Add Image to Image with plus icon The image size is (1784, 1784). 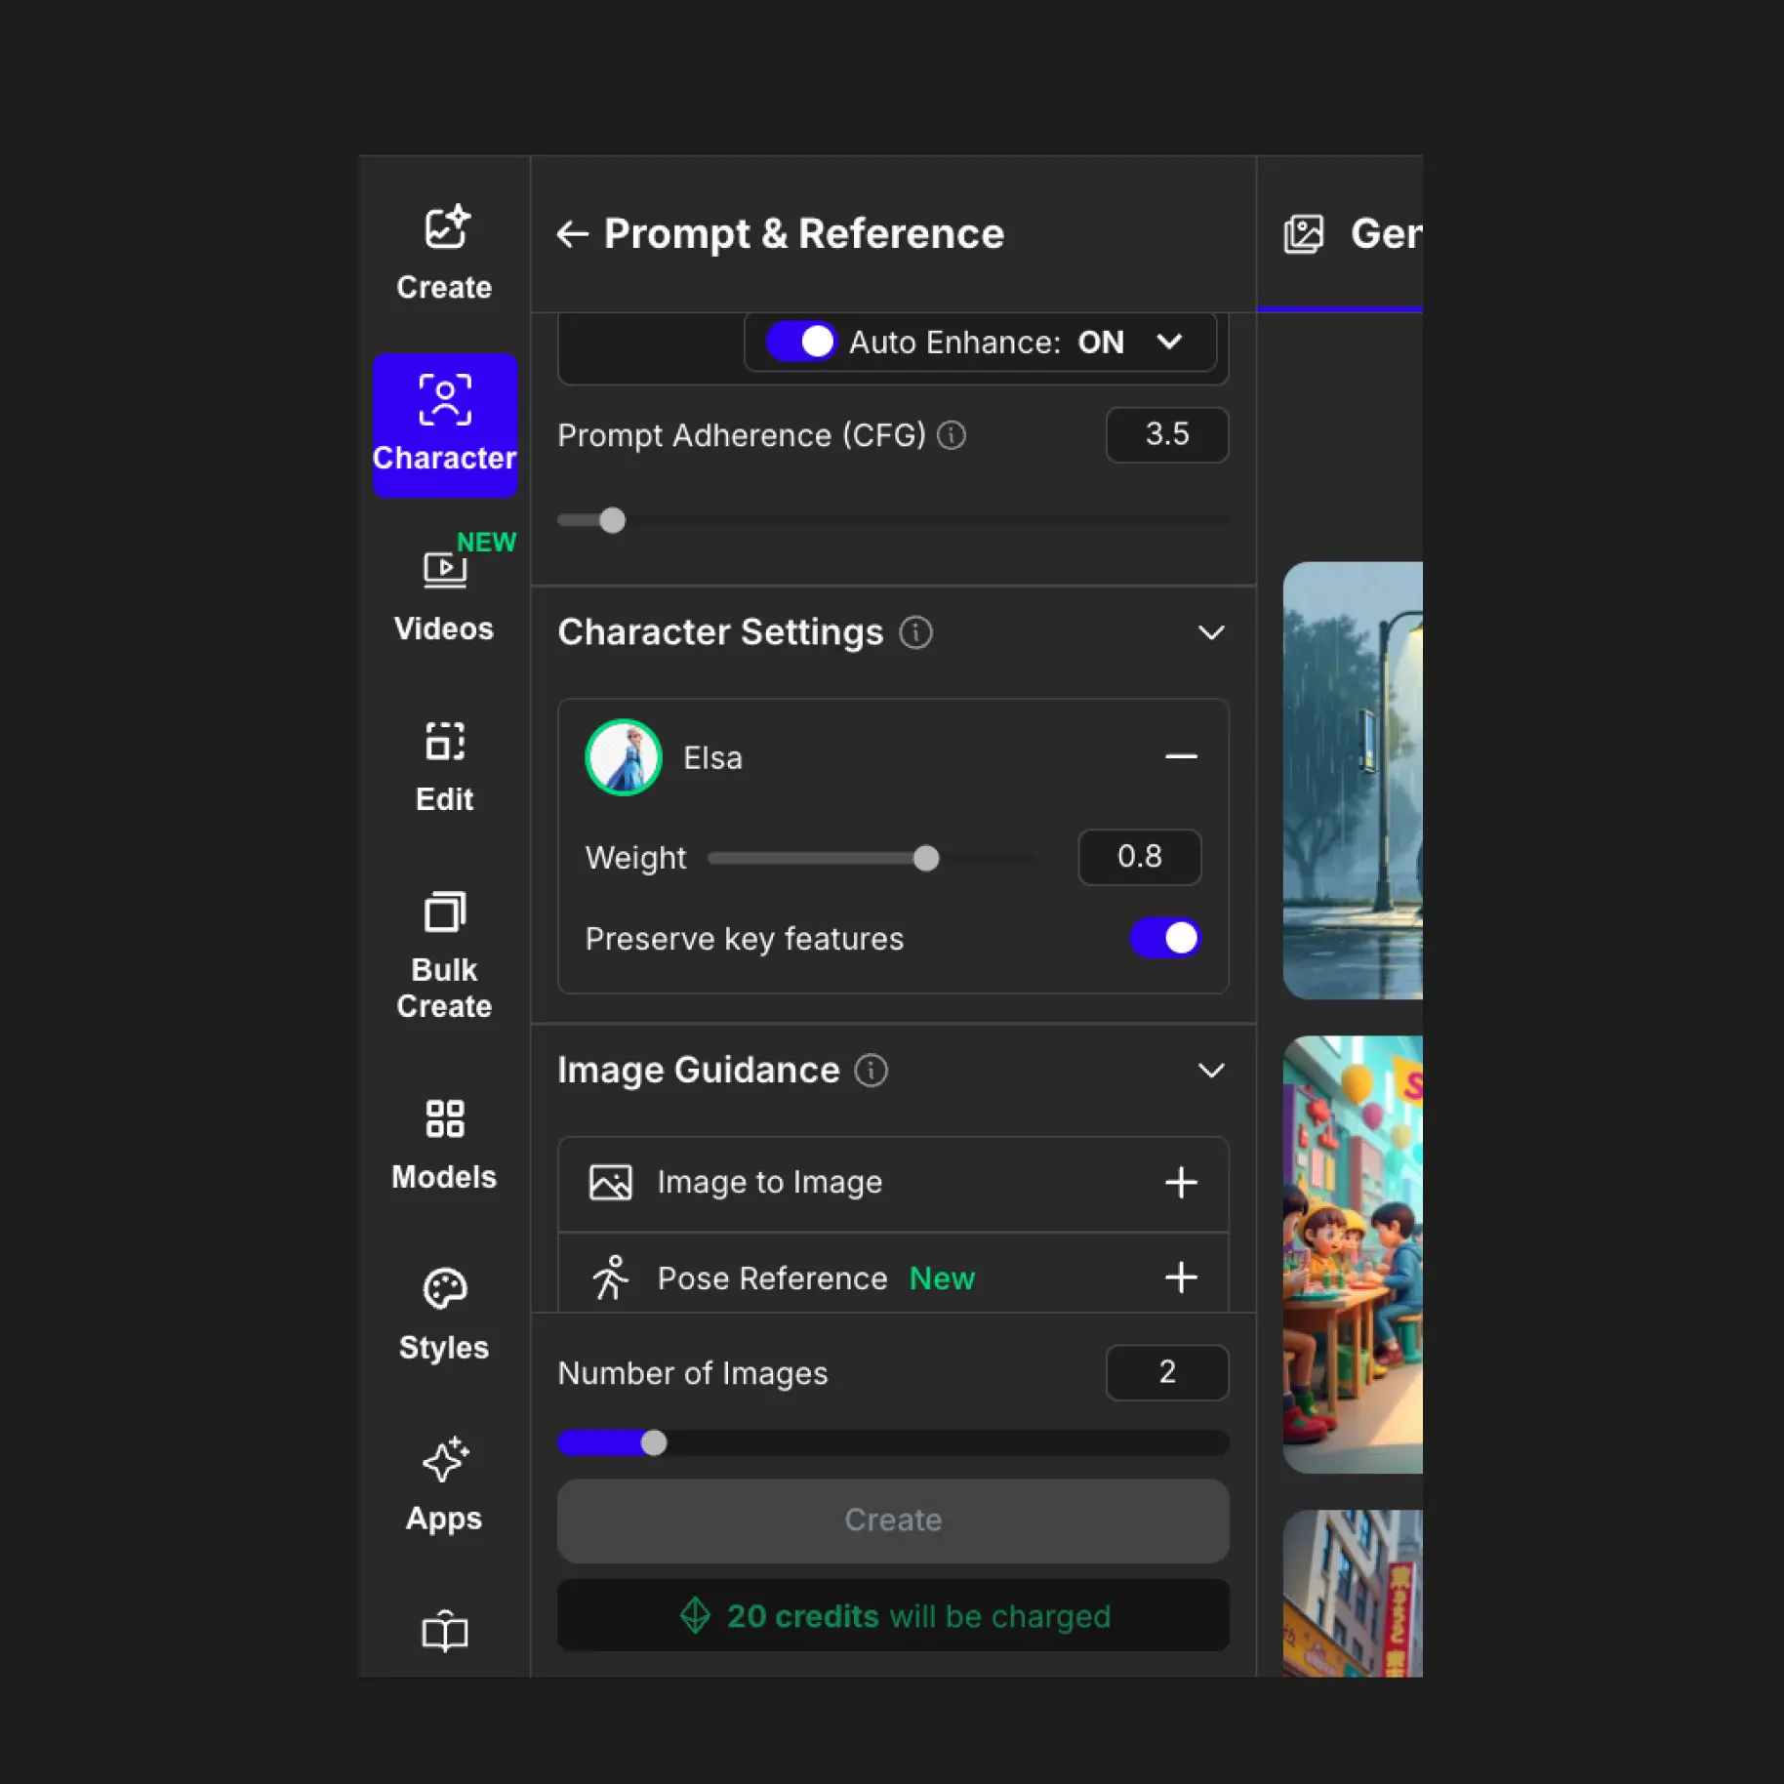[1181, 1182]
